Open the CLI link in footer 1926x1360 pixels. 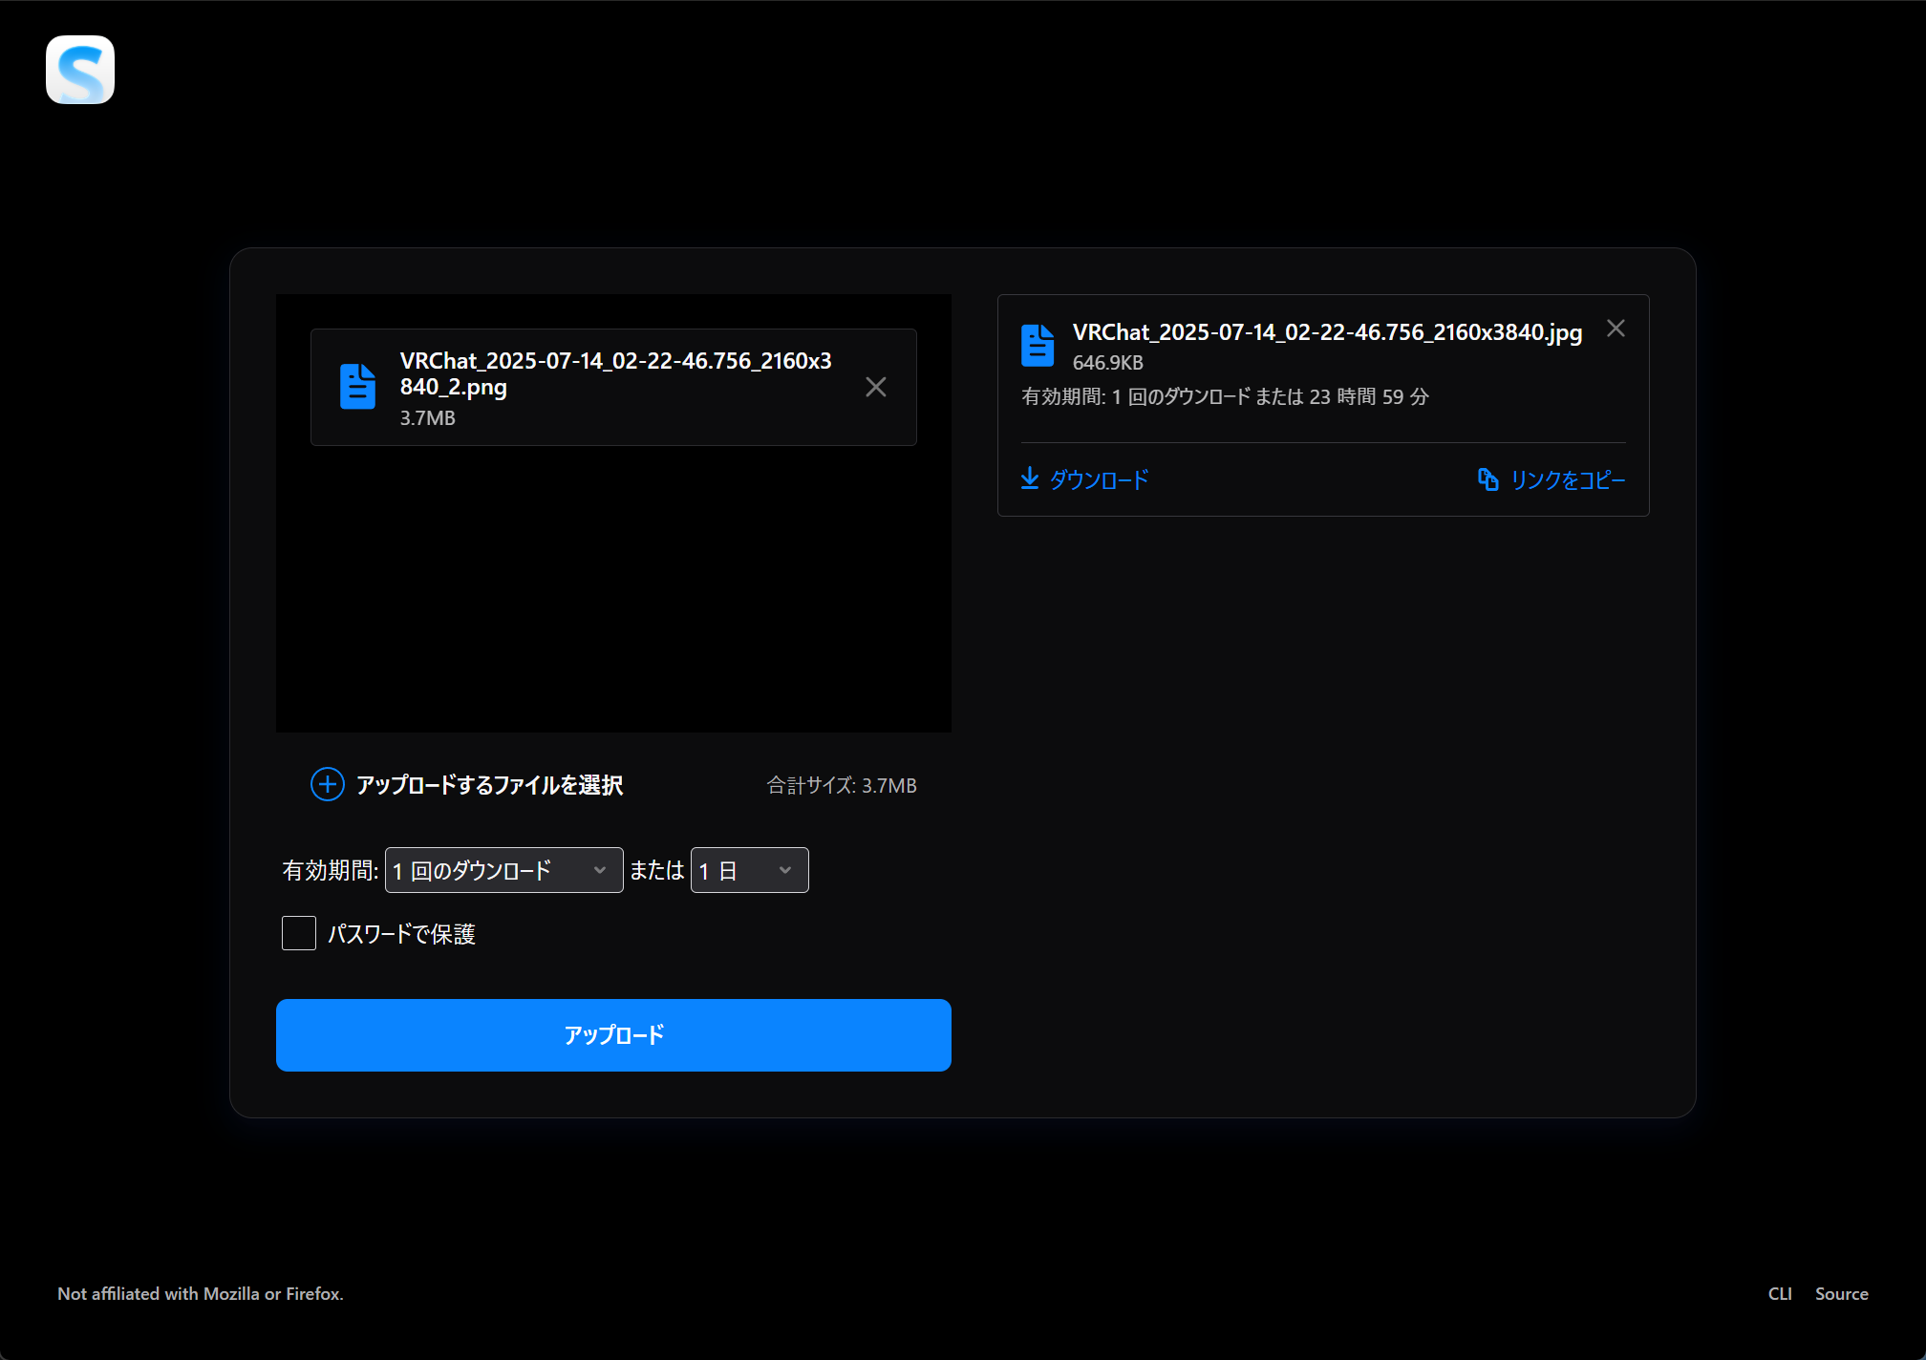click(x=1780, y=1294)
